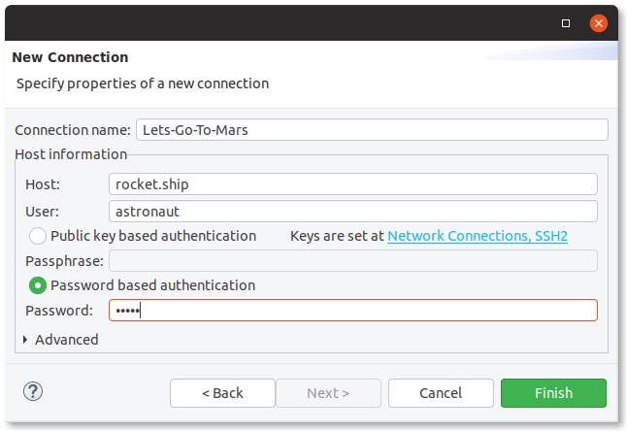Maximize the New Connection dialog window
This screenshot has width=627, height=431.
(x=566, y=21)
